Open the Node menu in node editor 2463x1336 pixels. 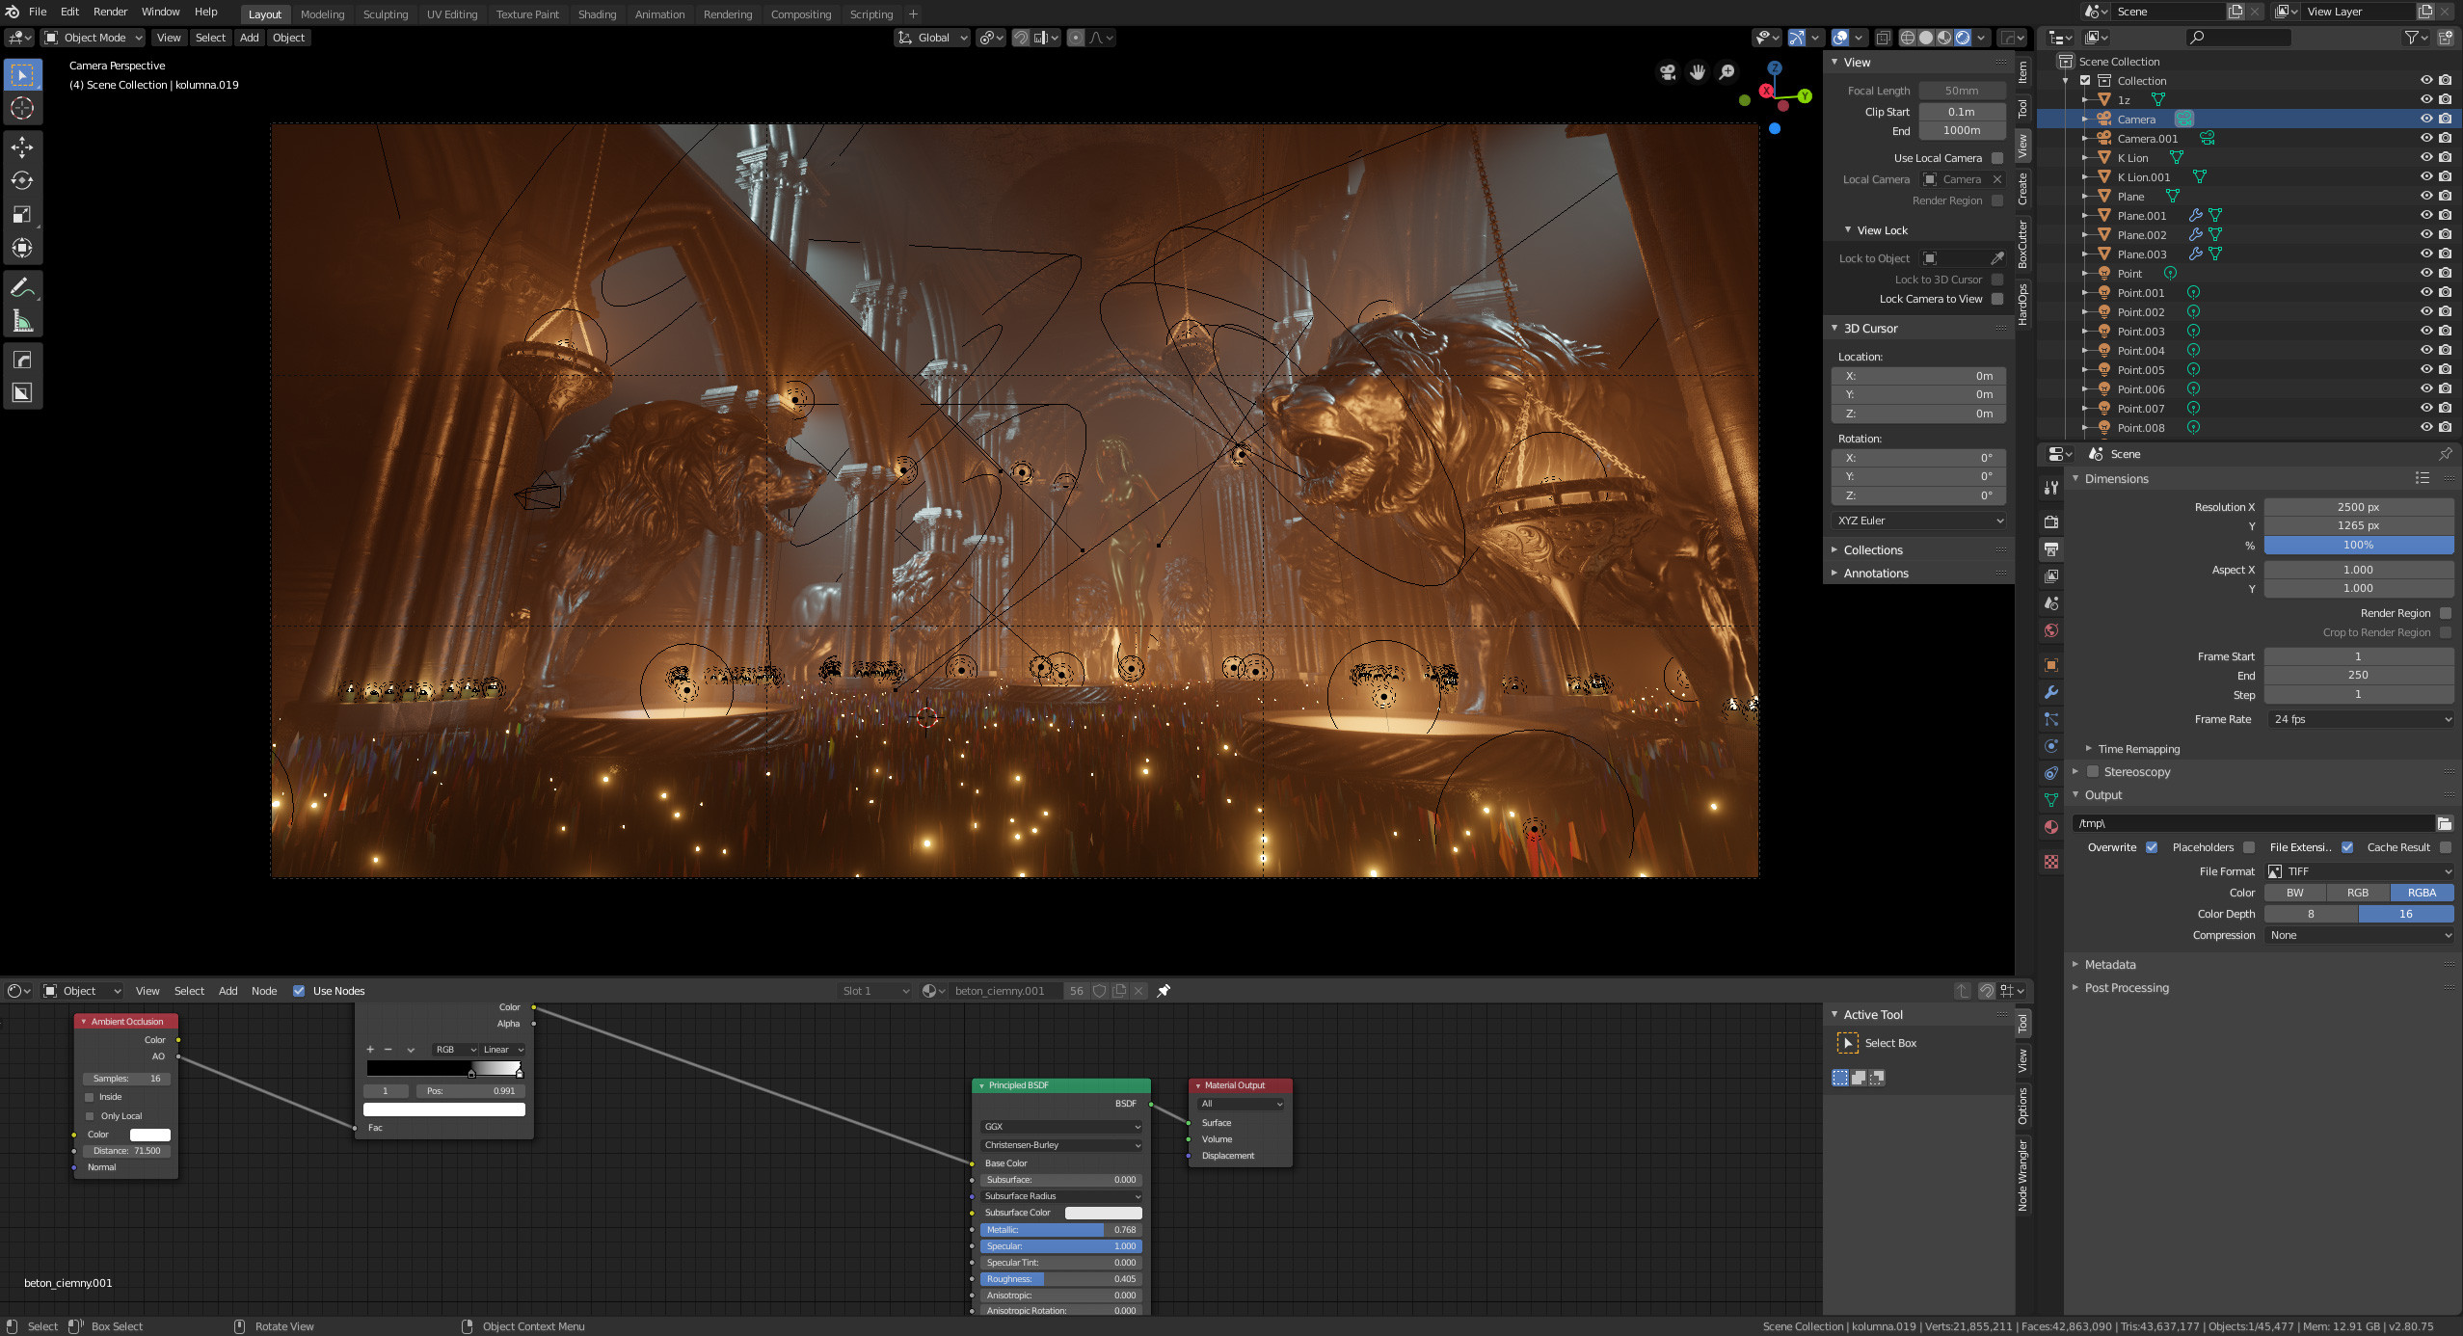[x=264, y=991]
